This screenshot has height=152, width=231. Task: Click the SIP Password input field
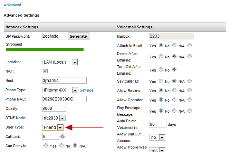(x=54, y=36)
